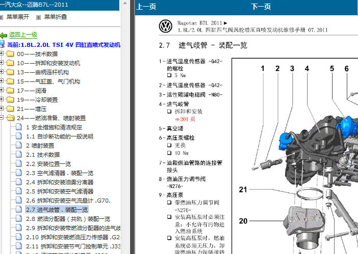The height and width of the screenshot is (254, 358).
Task: Click the folder icon for 21——增压
Action: tap(10, 108)
